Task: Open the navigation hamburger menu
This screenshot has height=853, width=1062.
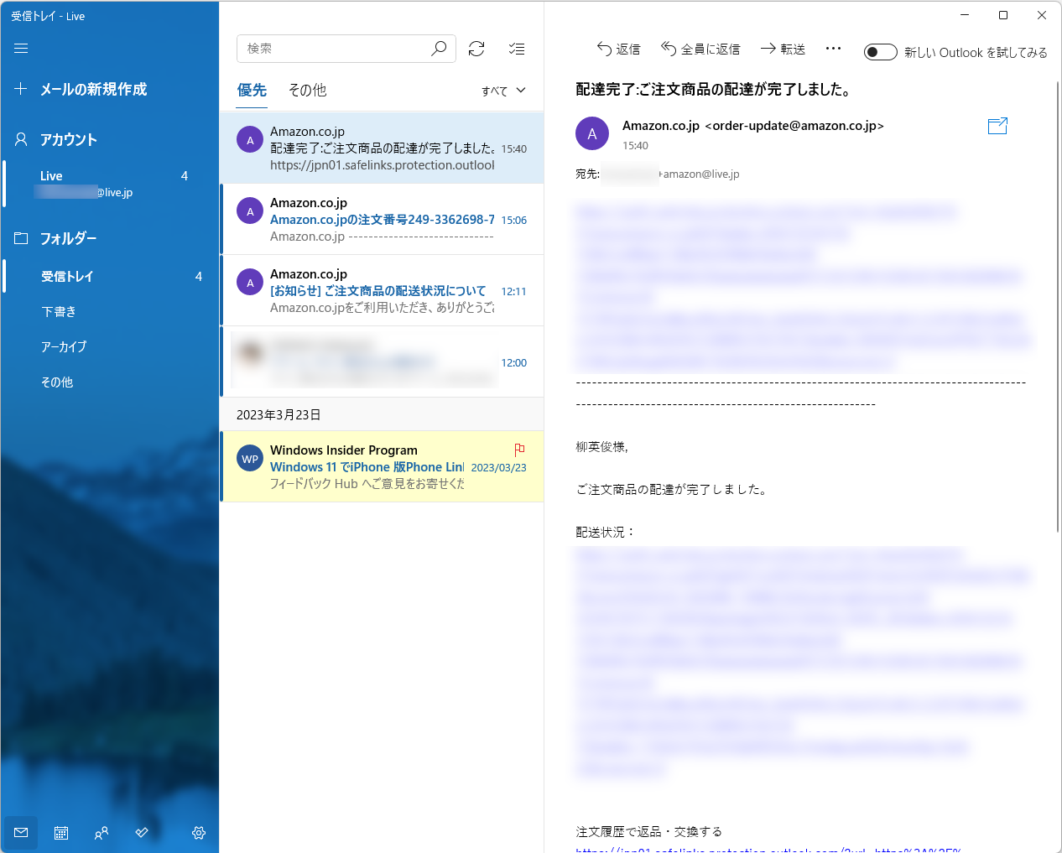Action: pos(21,48)
